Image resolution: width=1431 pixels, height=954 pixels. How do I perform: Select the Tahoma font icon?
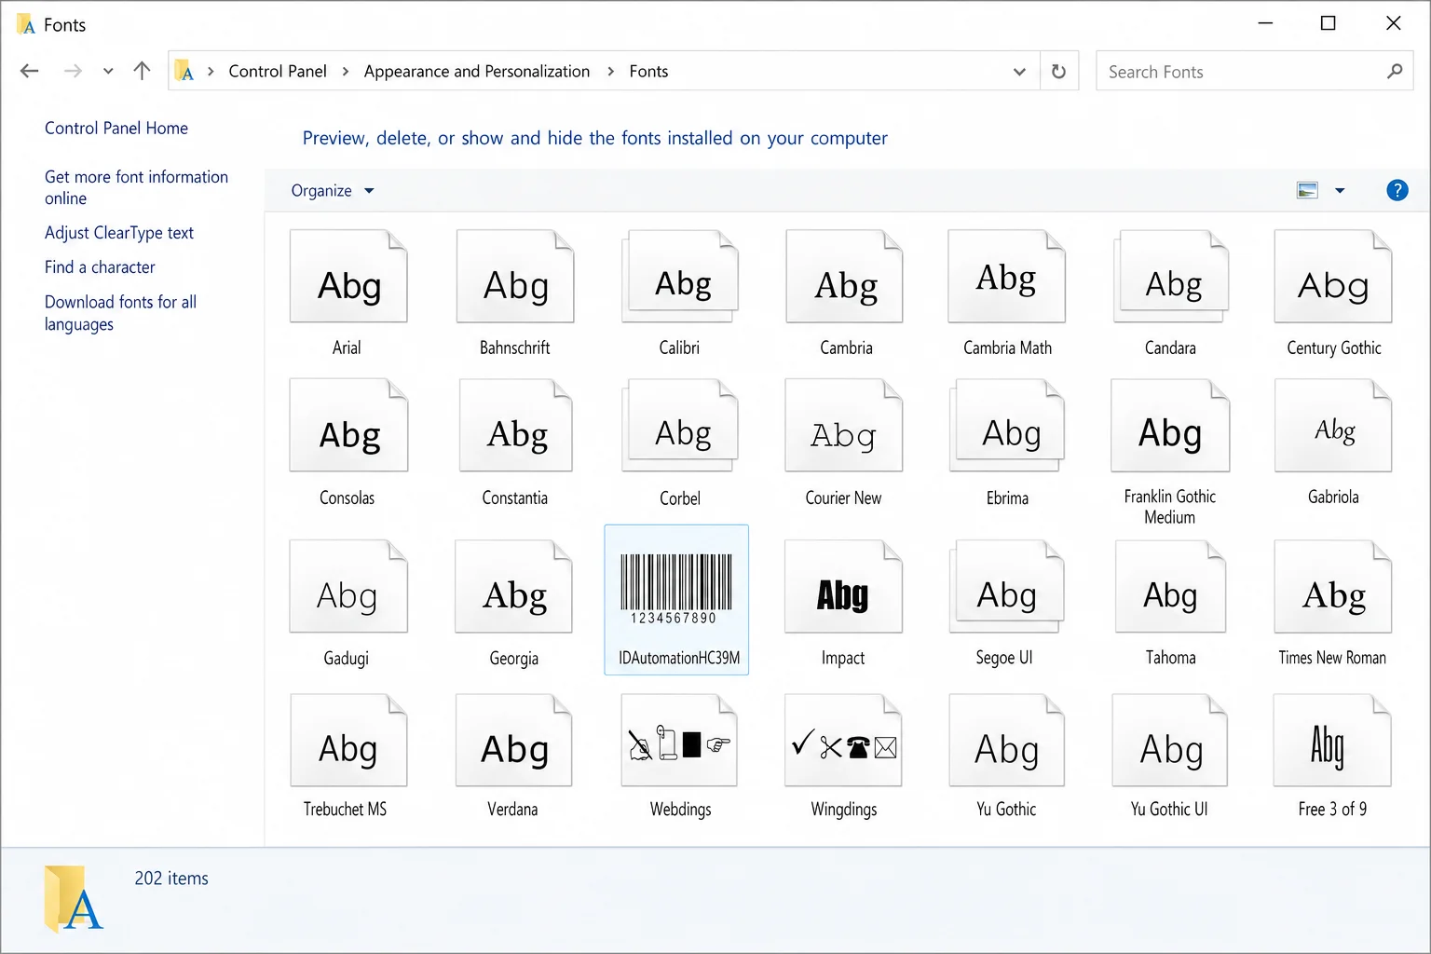1170,587
